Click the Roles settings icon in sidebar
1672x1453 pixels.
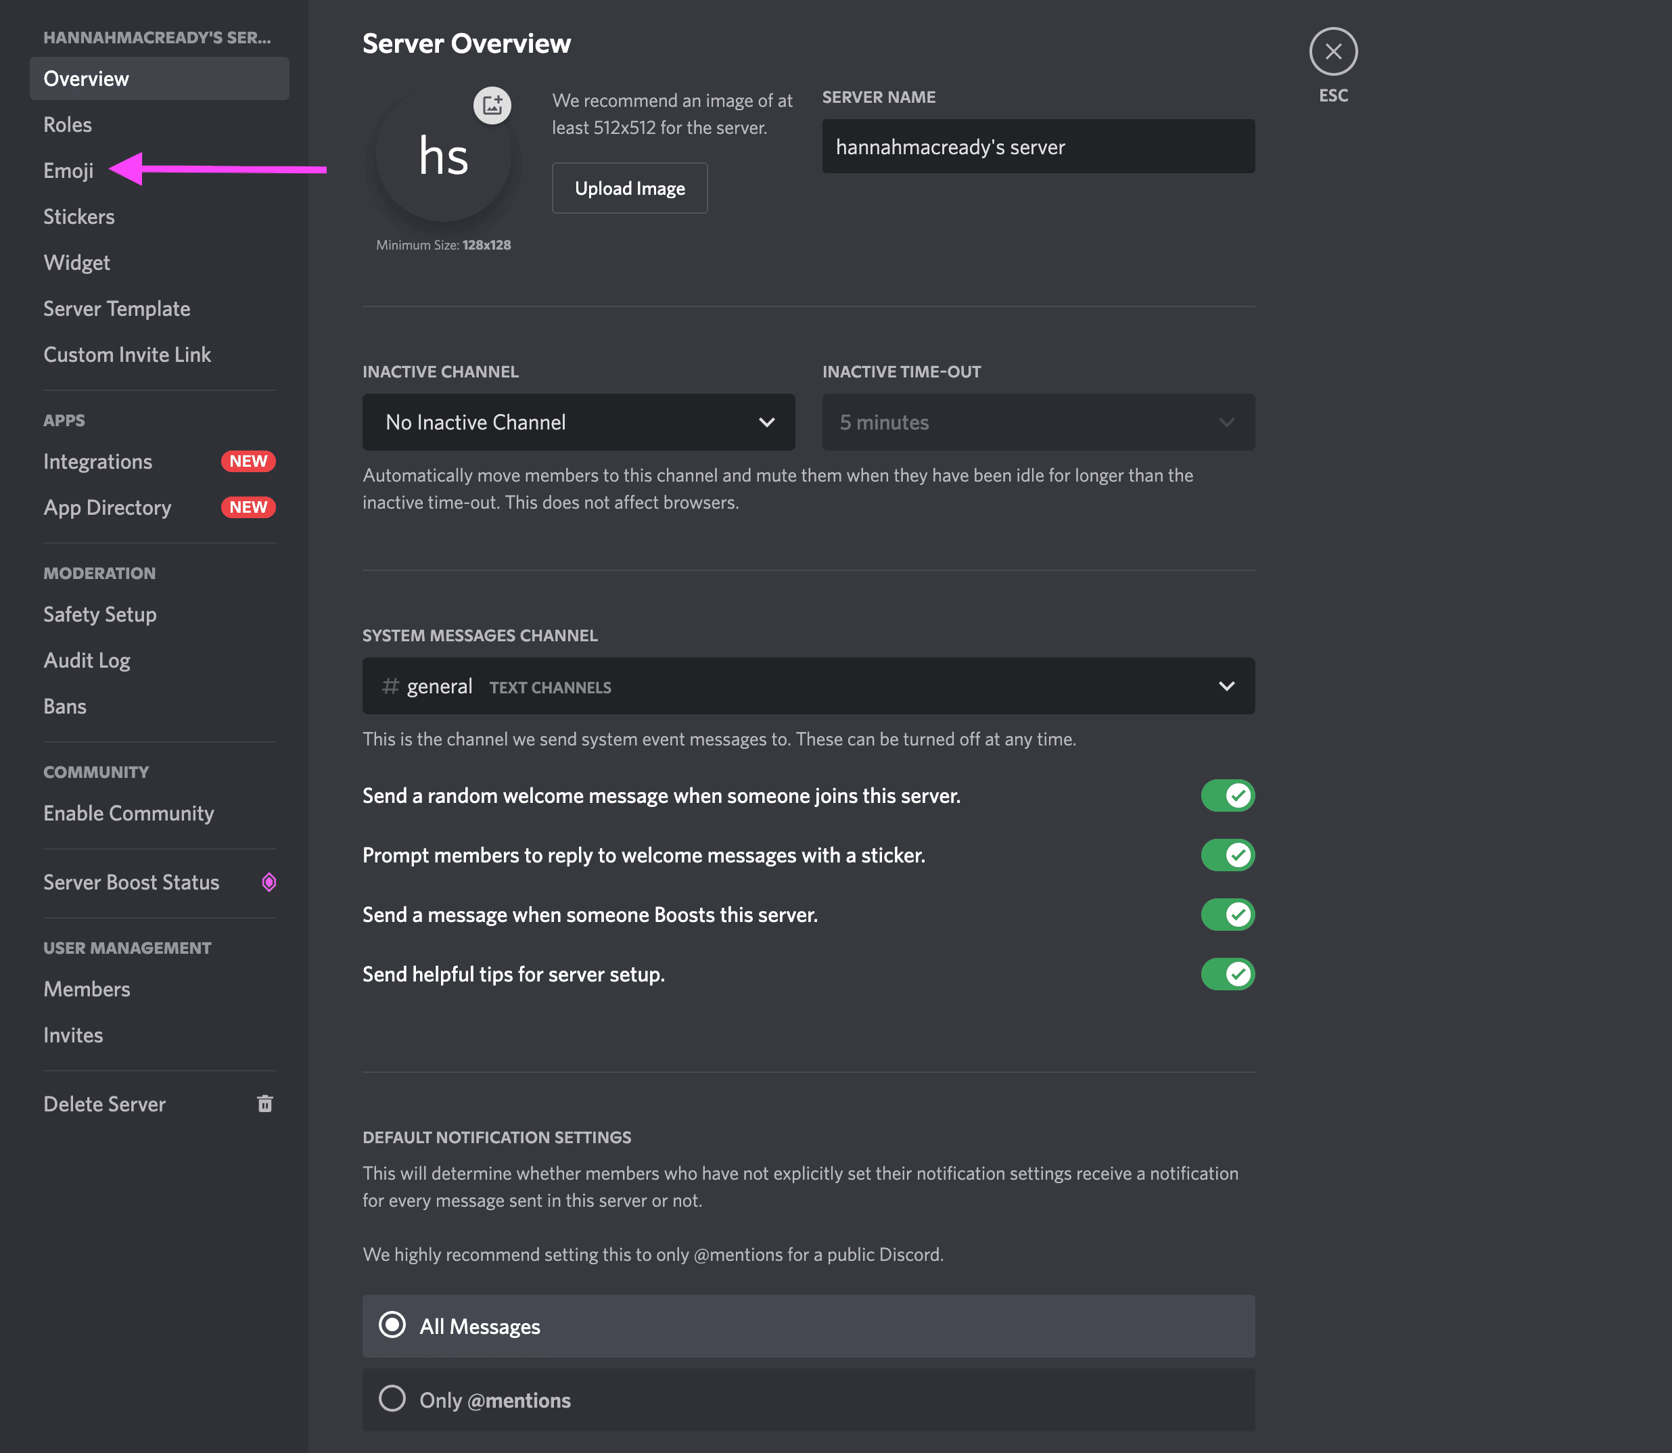(67, 124)
